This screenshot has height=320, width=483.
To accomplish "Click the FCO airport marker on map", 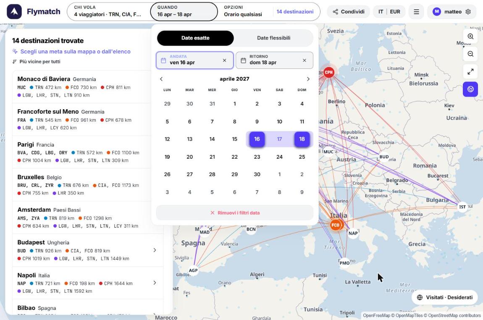I will pyautogui.click(x=336, y=225).
